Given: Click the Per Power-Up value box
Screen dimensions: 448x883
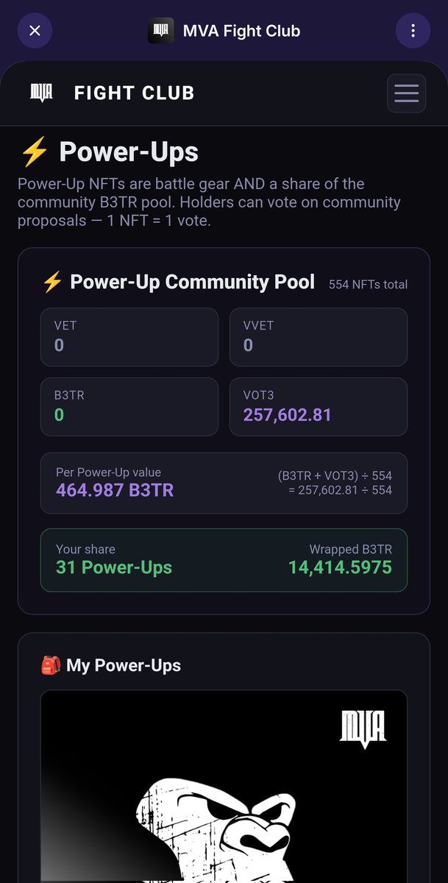Looking at the screenshot, I should click(224, 483).
